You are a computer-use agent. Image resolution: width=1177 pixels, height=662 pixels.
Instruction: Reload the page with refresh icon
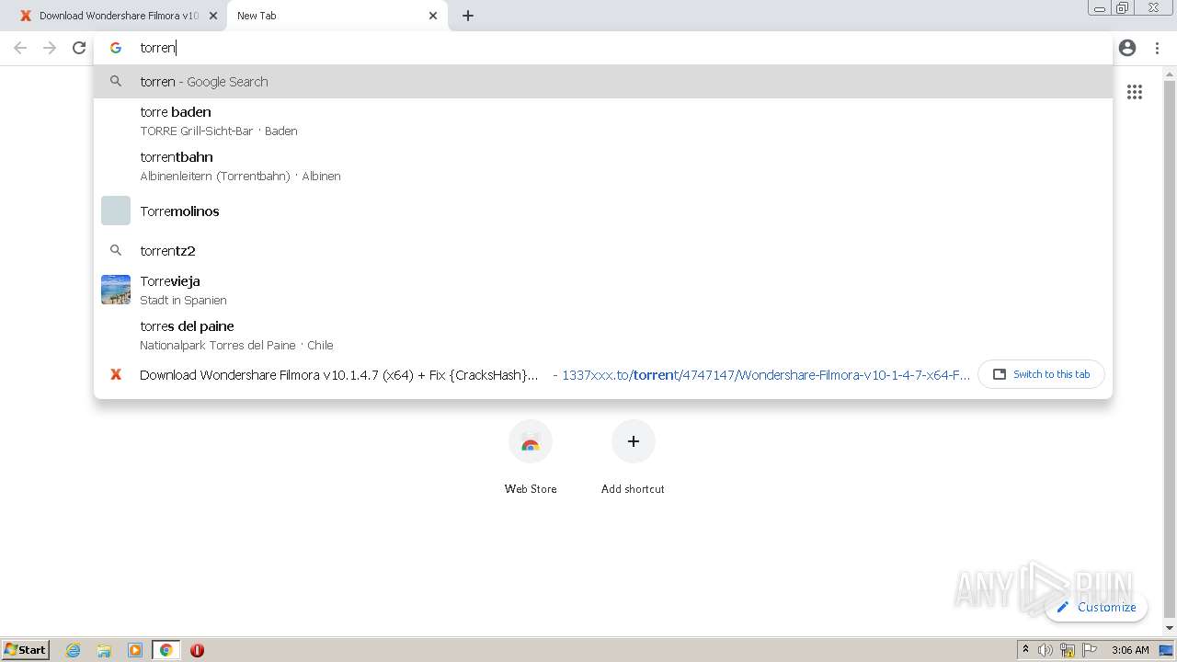(x=79, y=48)
